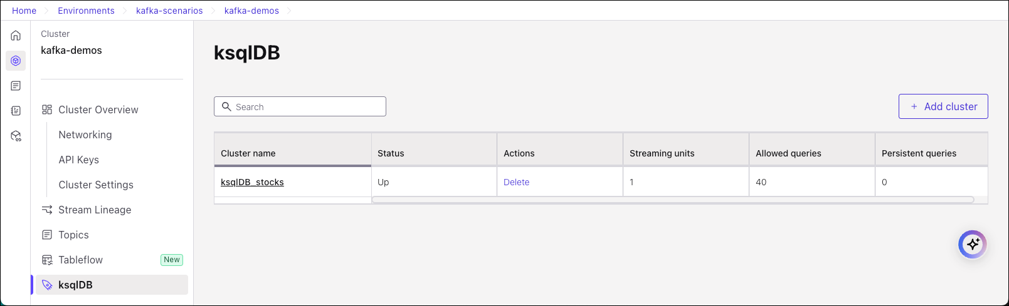Image resolution: width=1009 pixels, height=306 pixels.
Task: Click Delete for ksqlDB_stocks
Action: pos(516,182)
